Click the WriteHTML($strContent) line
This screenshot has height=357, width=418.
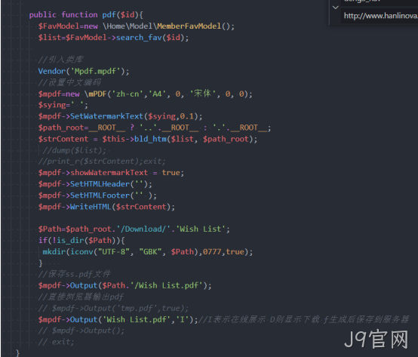point(106,207)
